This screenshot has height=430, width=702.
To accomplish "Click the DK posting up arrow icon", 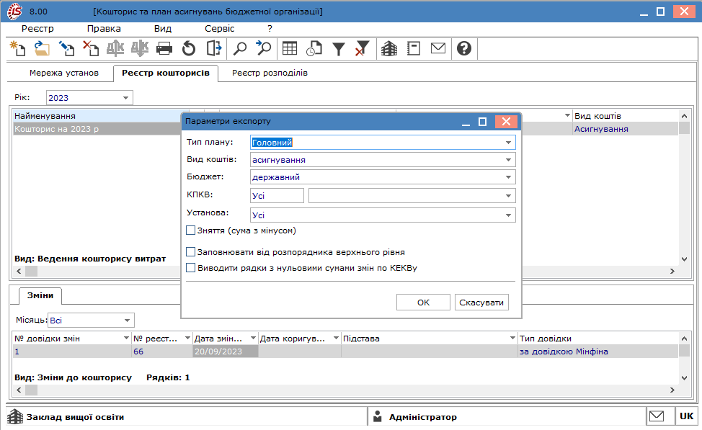I will (115, 48).
